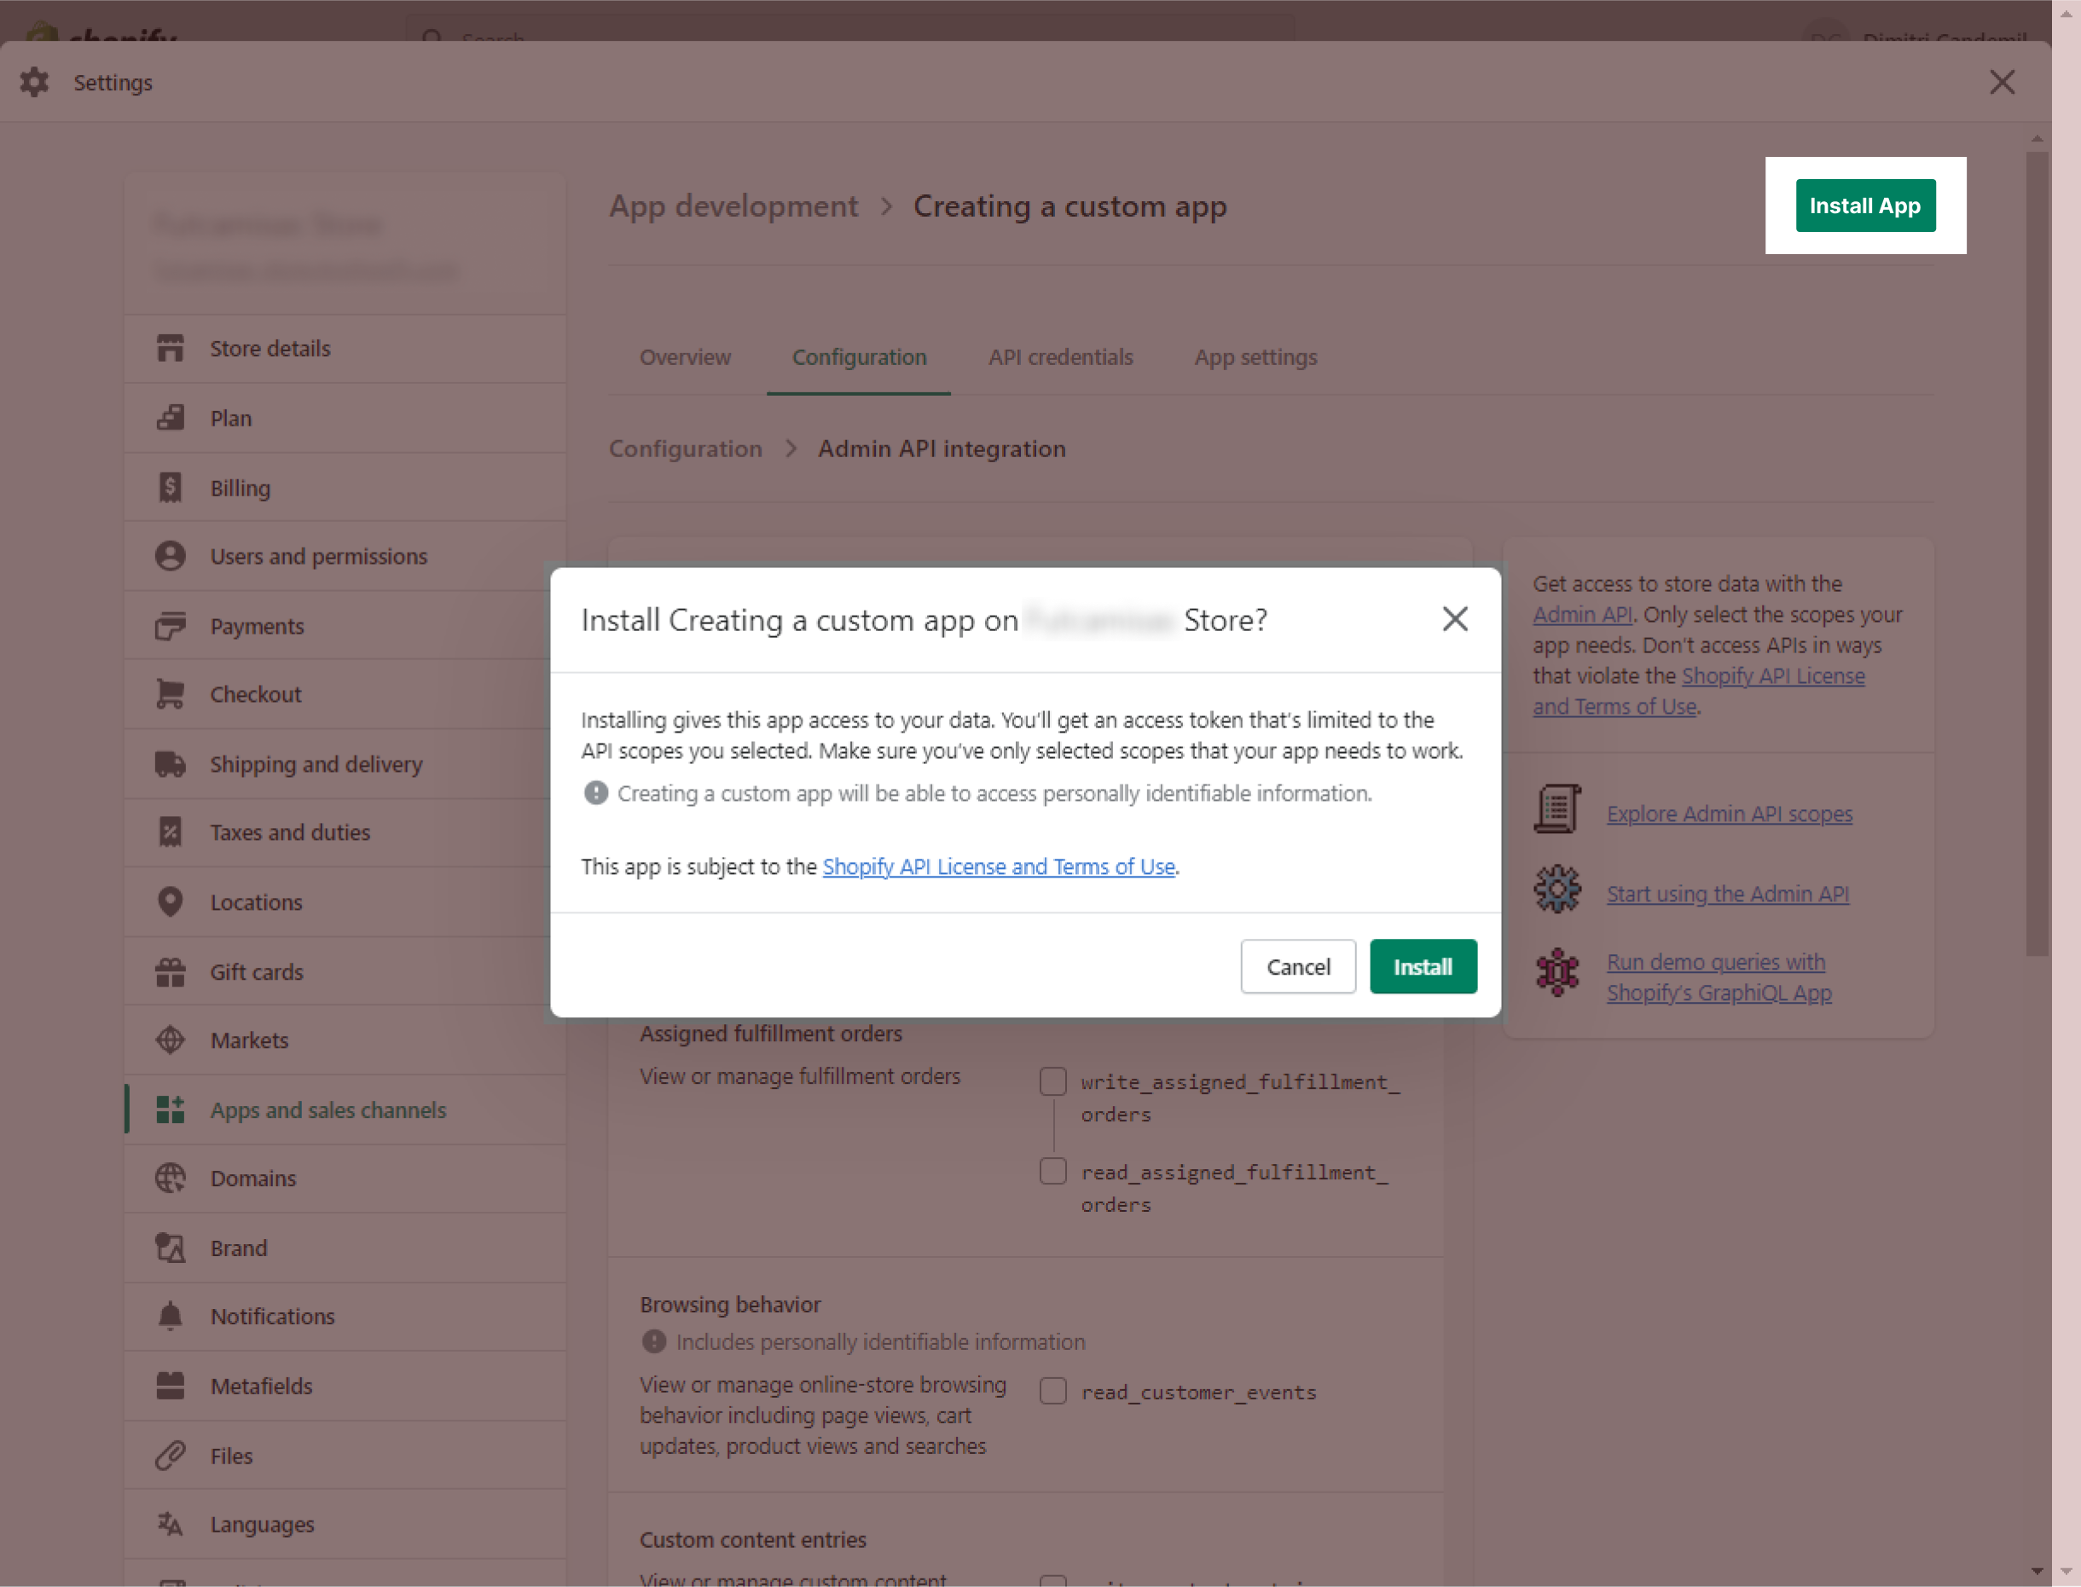Open the Configuration breadcrumb dropdown
The height and width of the screenshot is (1587, 2081).
(x=686, y=447)
